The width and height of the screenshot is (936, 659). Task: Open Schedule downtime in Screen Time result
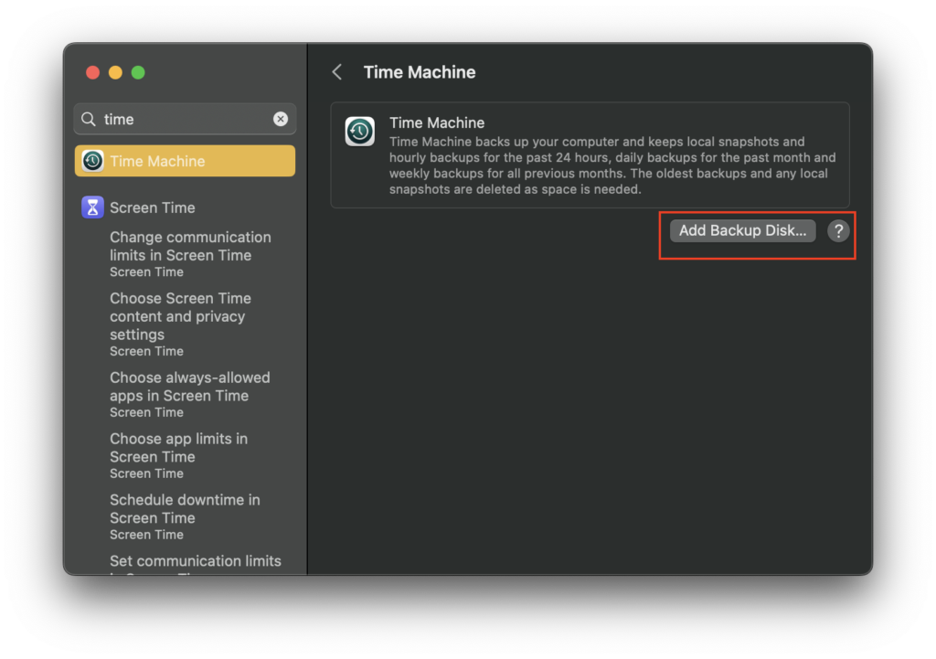(185, 509)
